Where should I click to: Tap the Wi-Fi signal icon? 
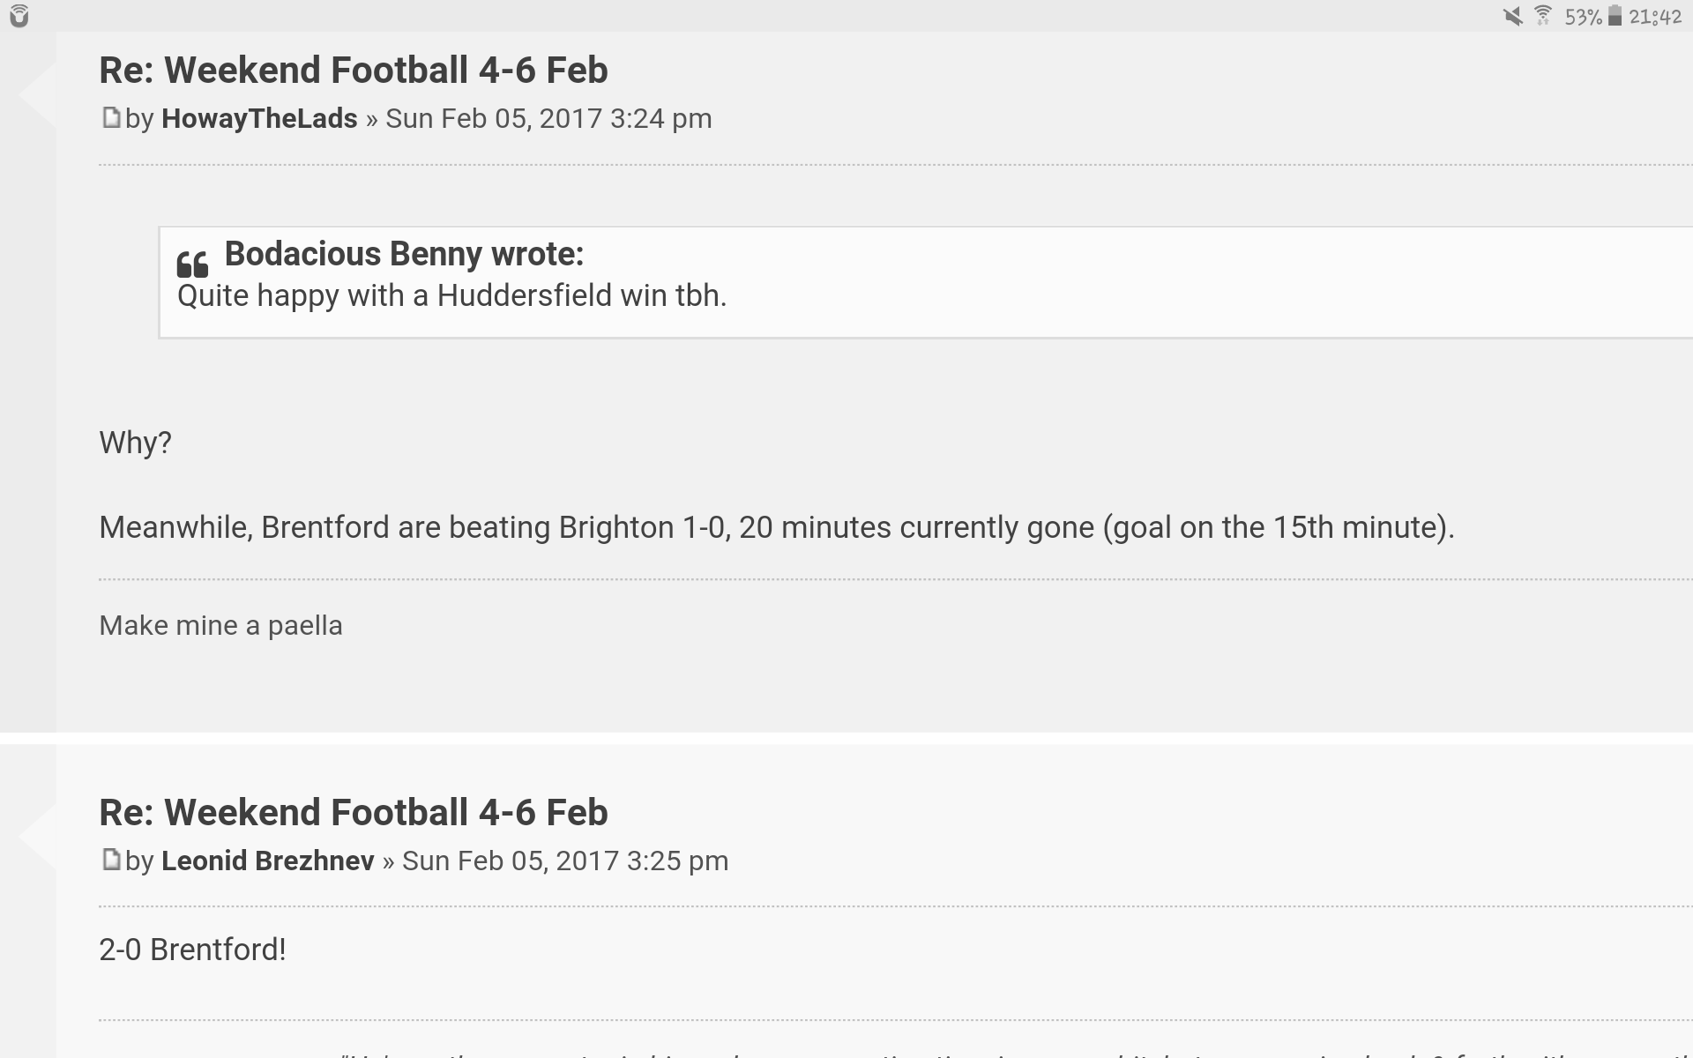coord(1542,16)
